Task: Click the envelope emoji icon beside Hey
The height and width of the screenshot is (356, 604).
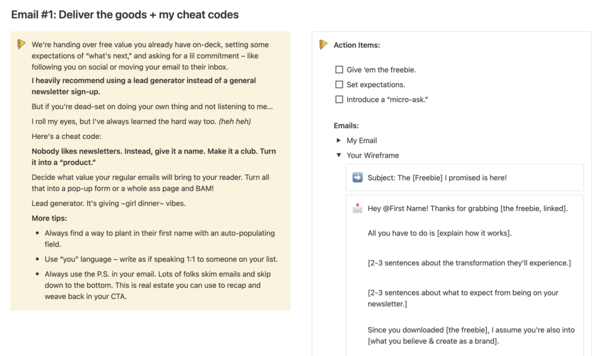Action: pyautogui.click(x=357, y=208)
